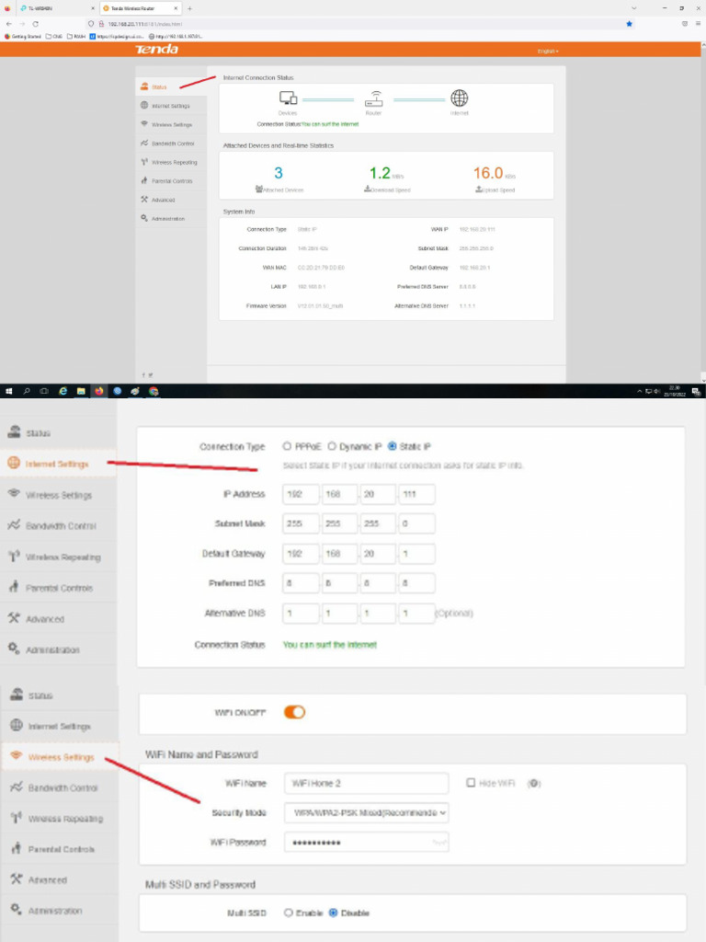Close the TL-WR840N browser tab
Viewport: 706px width, 942px height.
point(93,8)
